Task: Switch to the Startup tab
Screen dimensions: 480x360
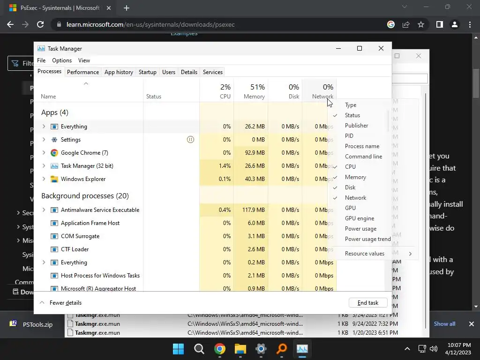Action: coord(148,72)
